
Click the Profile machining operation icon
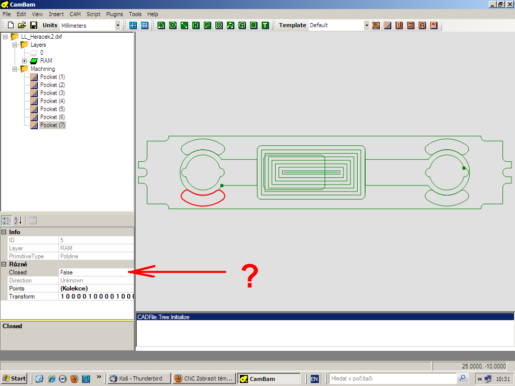pos(376,25)
